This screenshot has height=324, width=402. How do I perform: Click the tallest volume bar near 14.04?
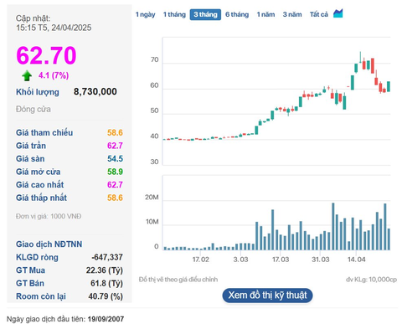[x=333, y=226]
